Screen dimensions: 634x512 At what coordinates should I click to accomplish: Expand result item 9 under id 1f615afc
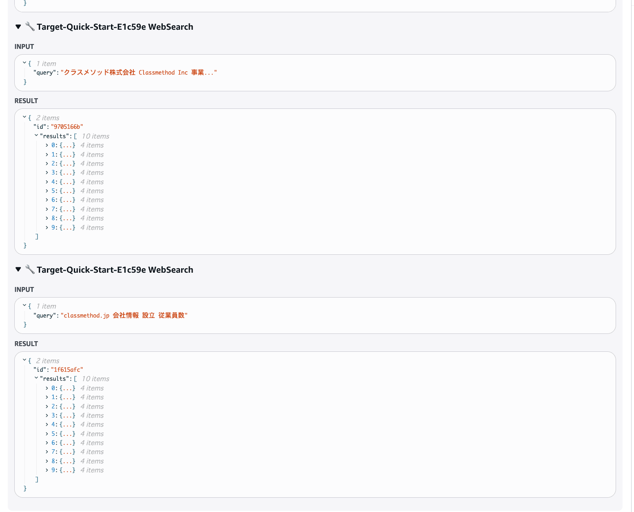(x=47, y=470)
